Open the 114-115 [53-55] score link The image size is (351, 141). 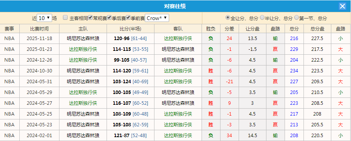pyautogui.click(x=131, y=49)
